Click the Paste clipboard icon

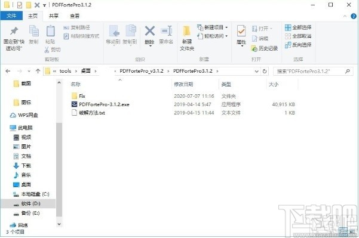[50, 31]
